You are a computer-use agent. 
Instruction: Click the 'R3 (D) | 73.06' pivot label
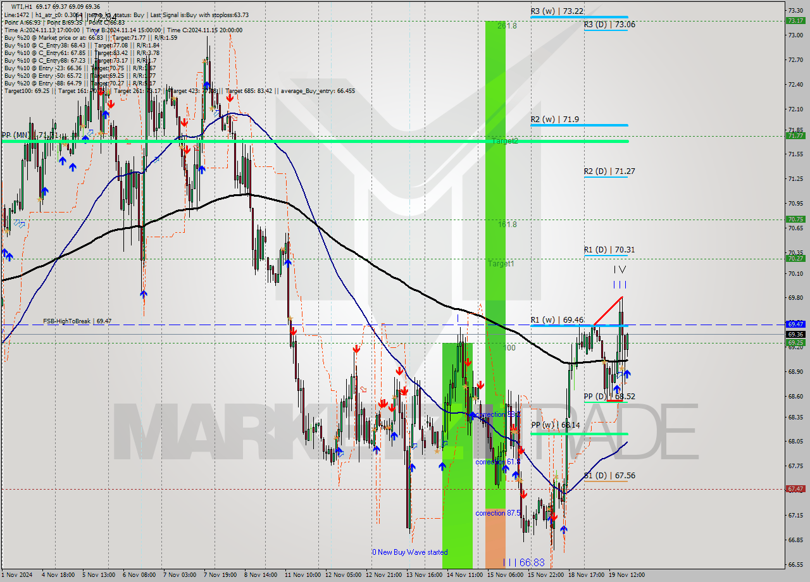[x=609, y=25]
